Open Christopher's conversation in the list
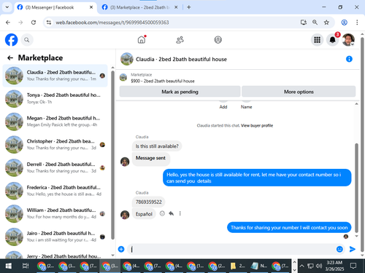Viewport: 365px width, 273px height. [x=55, y=145]
